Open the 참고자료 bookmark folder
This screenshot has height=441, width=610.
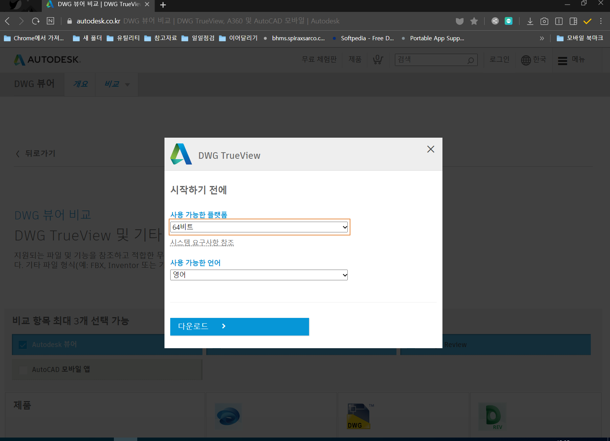(x=161, y=38)
